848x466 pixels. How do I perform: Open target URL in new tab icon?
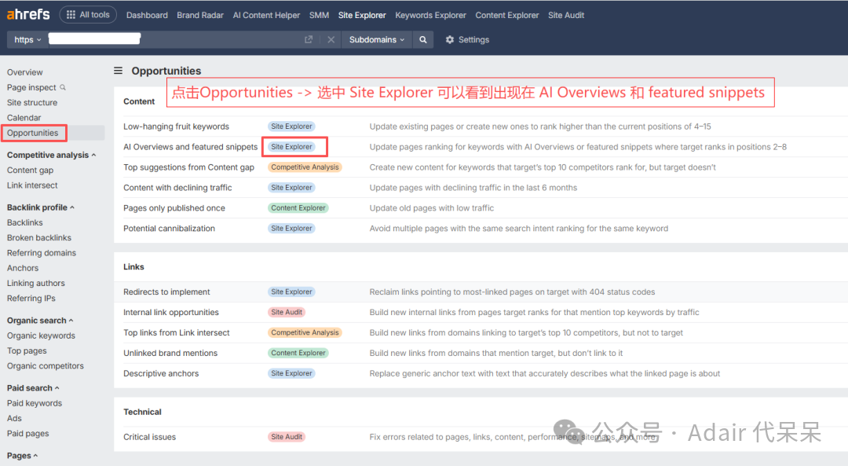tap(309, 39)
